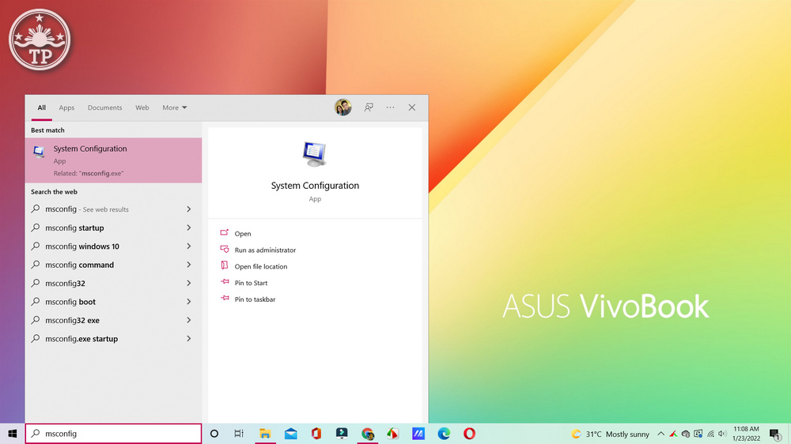Open the Windows Start button
791x444 pixels.
pos(12,434)
